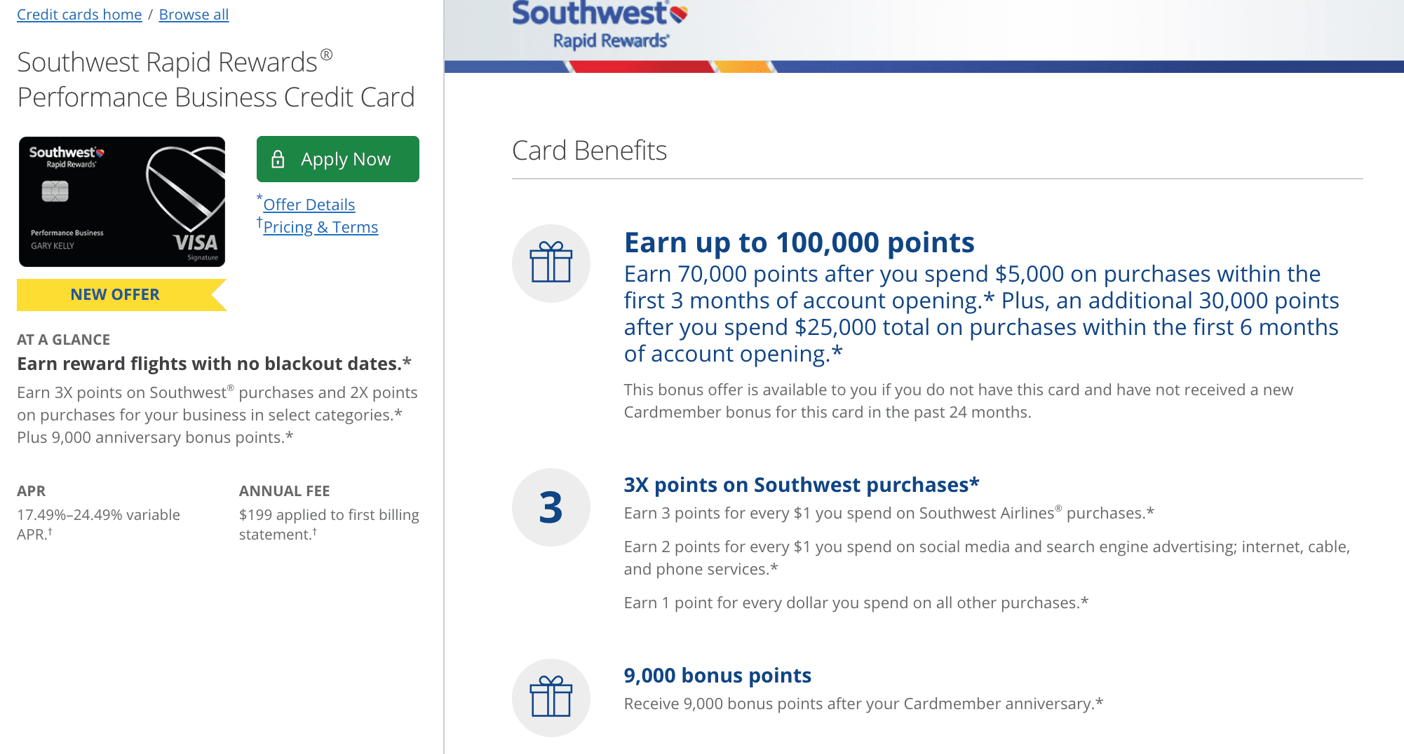Click the VISA Signature logo on card
Image resolution: width=1404 pixels, height=754 pixels.
[x=196, y=245]
